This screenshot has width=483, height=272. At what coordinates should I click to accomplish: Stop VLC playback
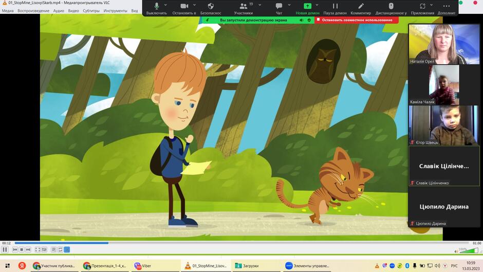click(x=22, y=249)
